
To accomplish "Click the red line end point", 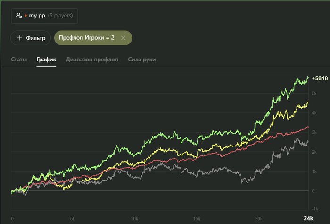I will tap(308, 127).
